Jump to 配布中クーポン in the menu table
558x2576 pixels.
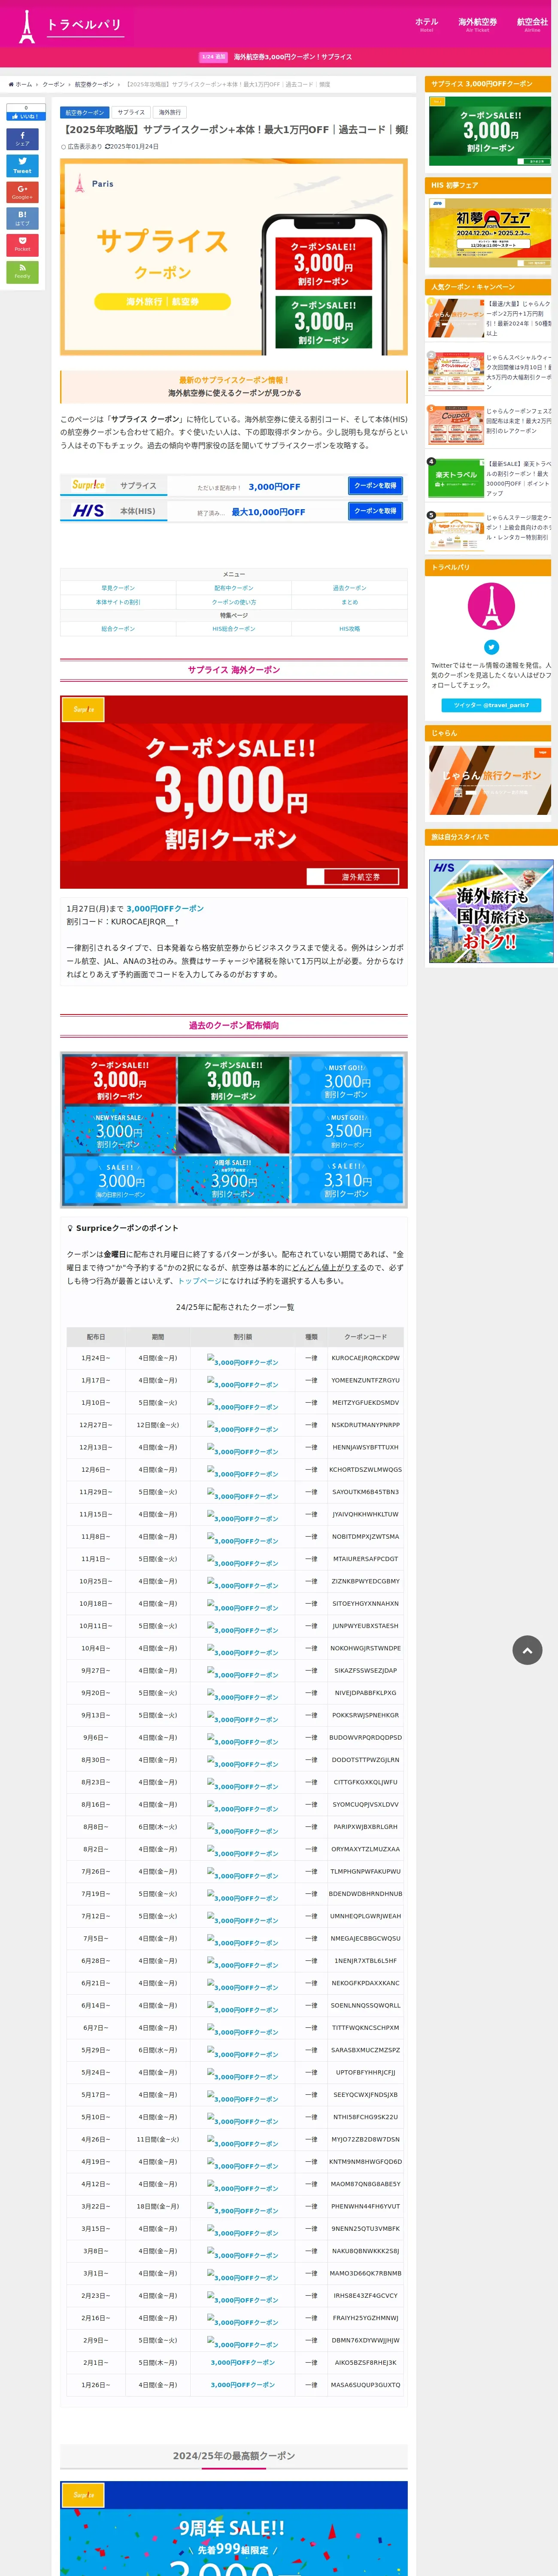234,588
